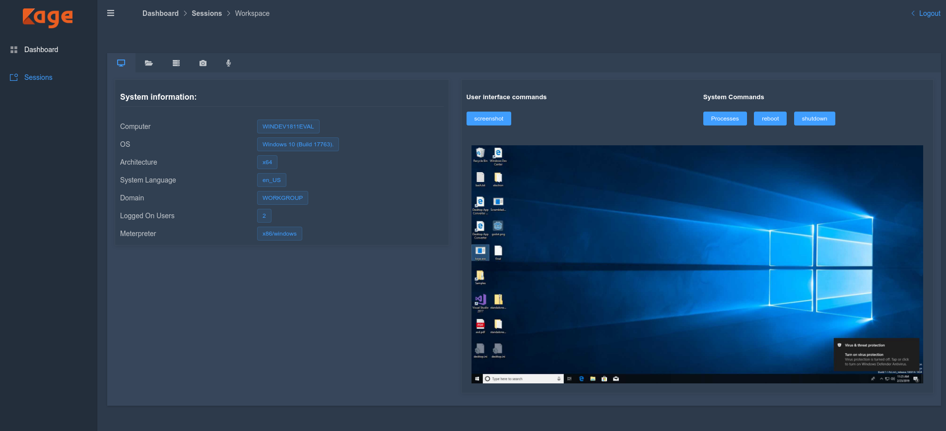Screen dimensions: 946x431
Task: Navigate to Dashboard breadcrumb
Action: [160, 13]
